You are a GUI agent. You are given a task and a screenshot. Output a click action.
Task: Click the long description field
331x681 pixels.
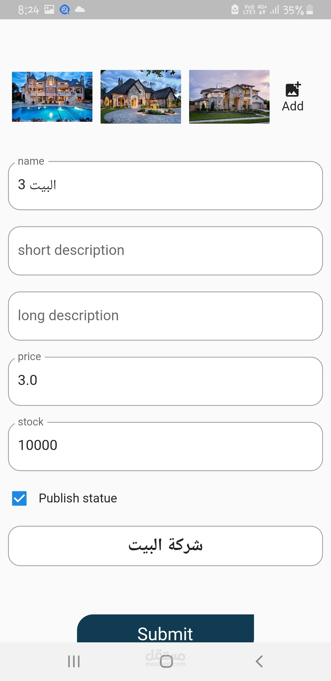click(165, 316)
